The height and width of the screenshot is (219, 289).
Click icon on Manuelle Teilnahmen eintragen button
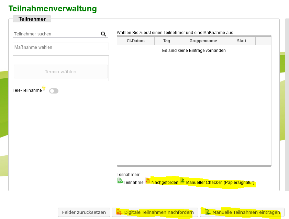[x=207, y=212]
